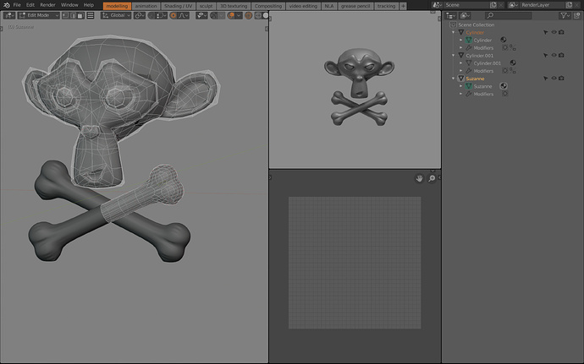Collapse the Cylinder object tree
Viewport: 584px width, 364px height.
454,32
